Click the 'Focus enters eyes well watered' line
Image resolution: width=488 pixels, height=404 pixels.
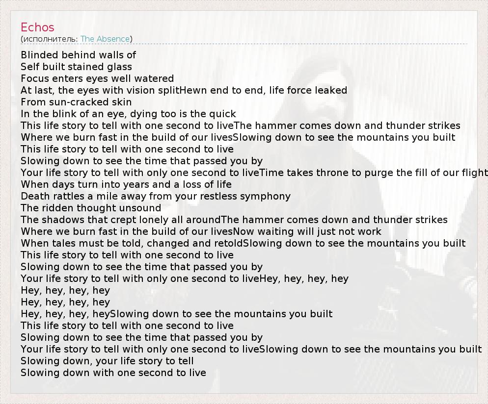[97, 78]
